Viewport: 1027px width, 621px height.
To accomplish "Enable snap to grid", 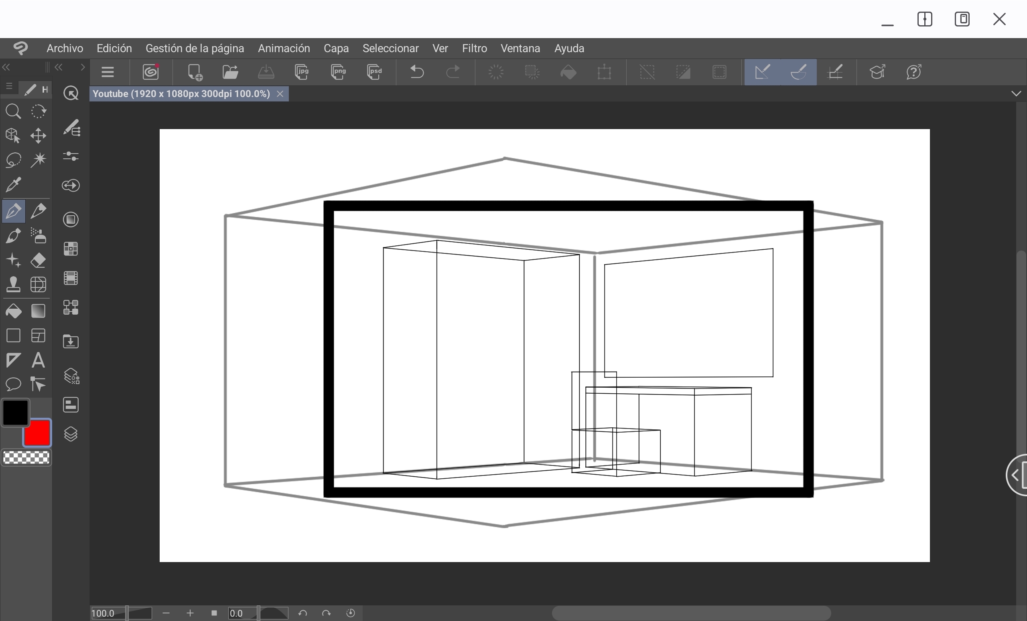I will coord(836,72).
